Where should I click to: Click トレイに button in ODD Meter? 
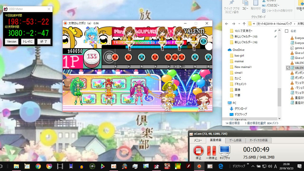tap(28, 41)
